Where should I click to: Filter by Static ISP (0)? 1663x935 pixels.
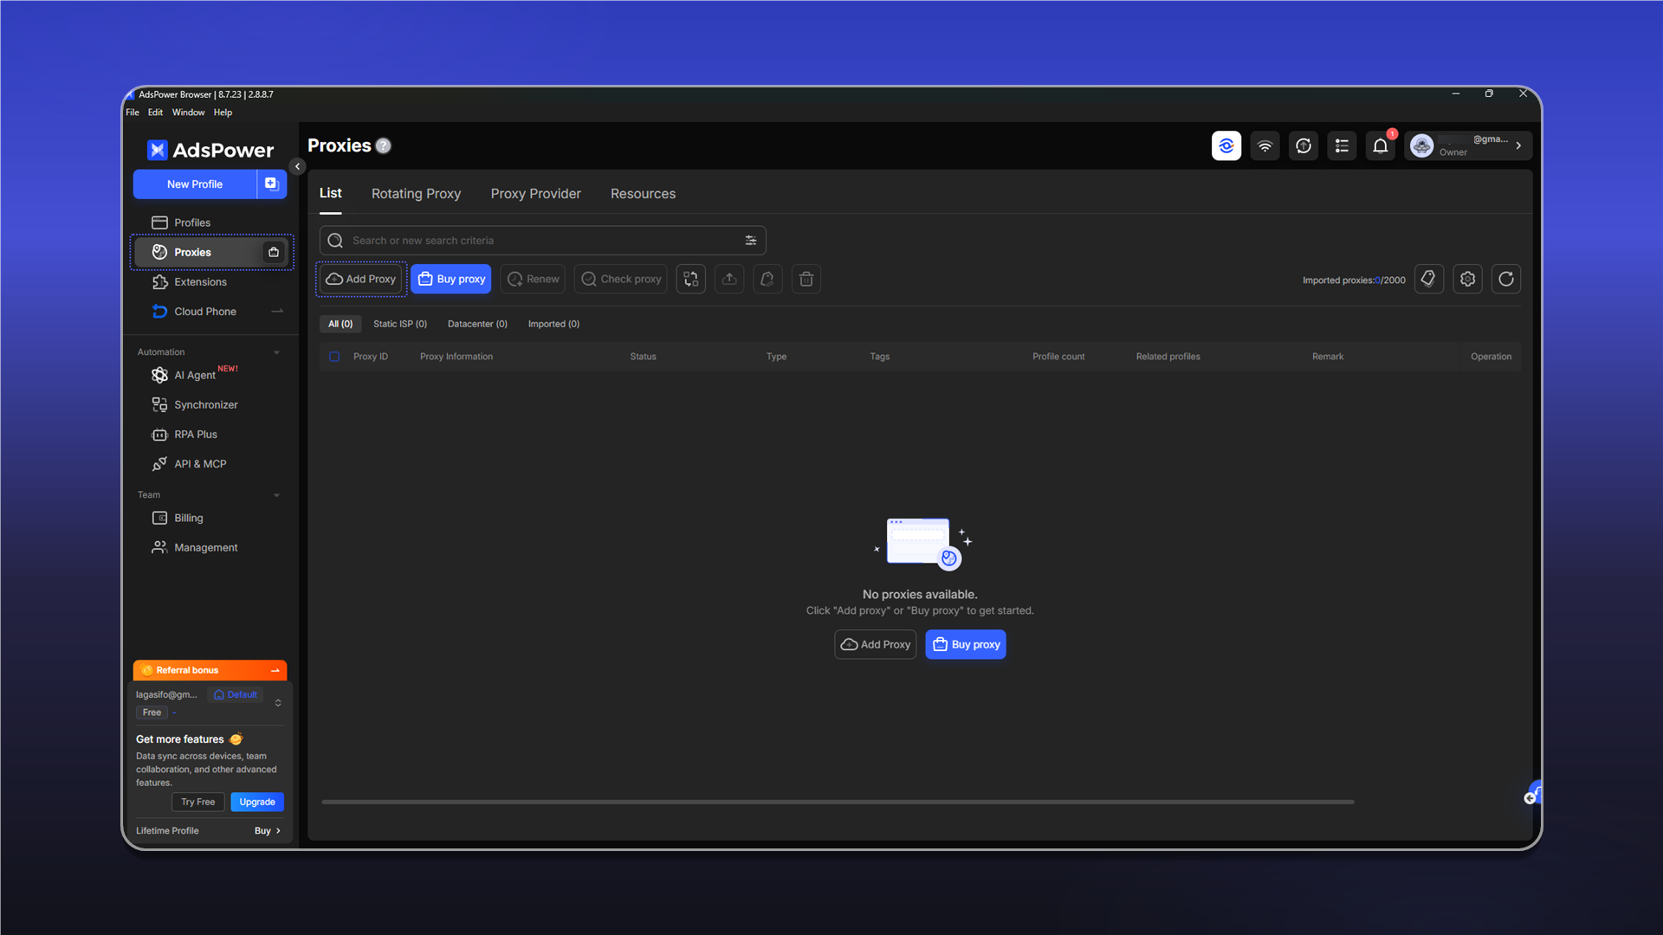[400, 324]
